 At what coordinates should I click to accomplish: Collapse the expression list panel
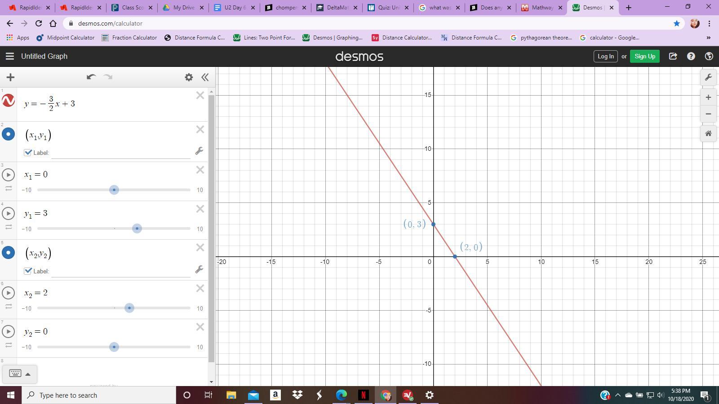click(x=205, y=77)
